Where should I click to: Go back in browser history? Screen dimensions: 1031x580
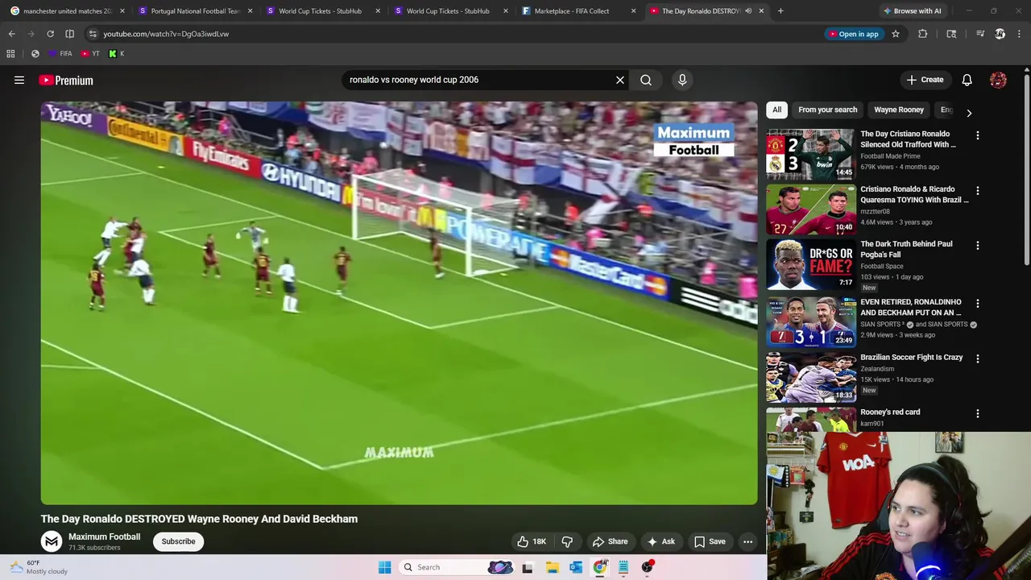click(x=12, y=34)
